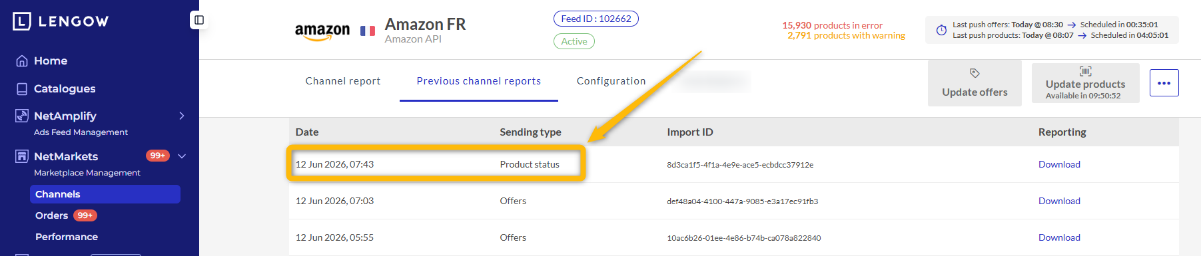This screenshot has height=256, width=1201.
Task: Click the Product status cell
Action: pos(530,165)
